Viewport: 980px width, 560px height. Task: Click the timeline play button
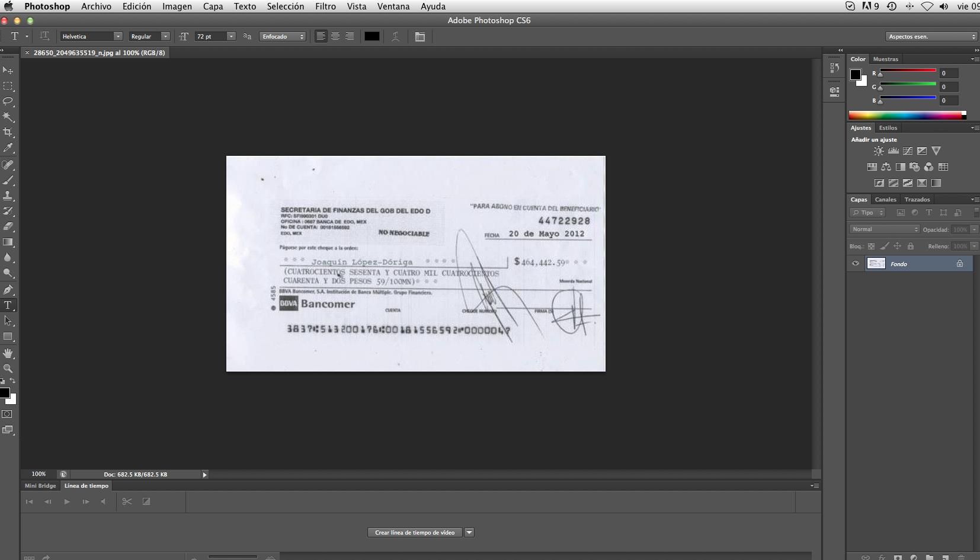(67, 502)
